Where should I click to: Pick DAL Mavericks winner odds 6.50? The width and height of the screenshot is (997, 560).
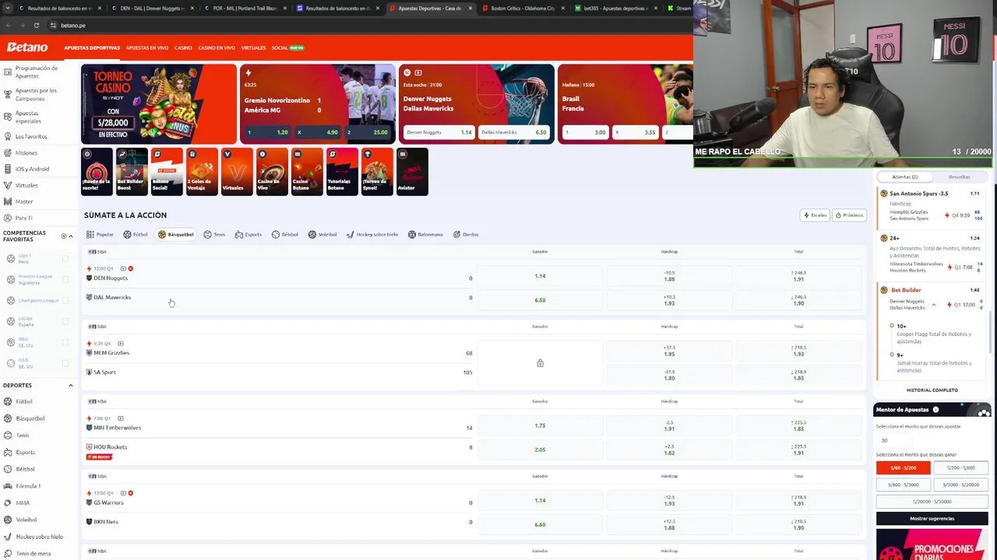[540, 300]
